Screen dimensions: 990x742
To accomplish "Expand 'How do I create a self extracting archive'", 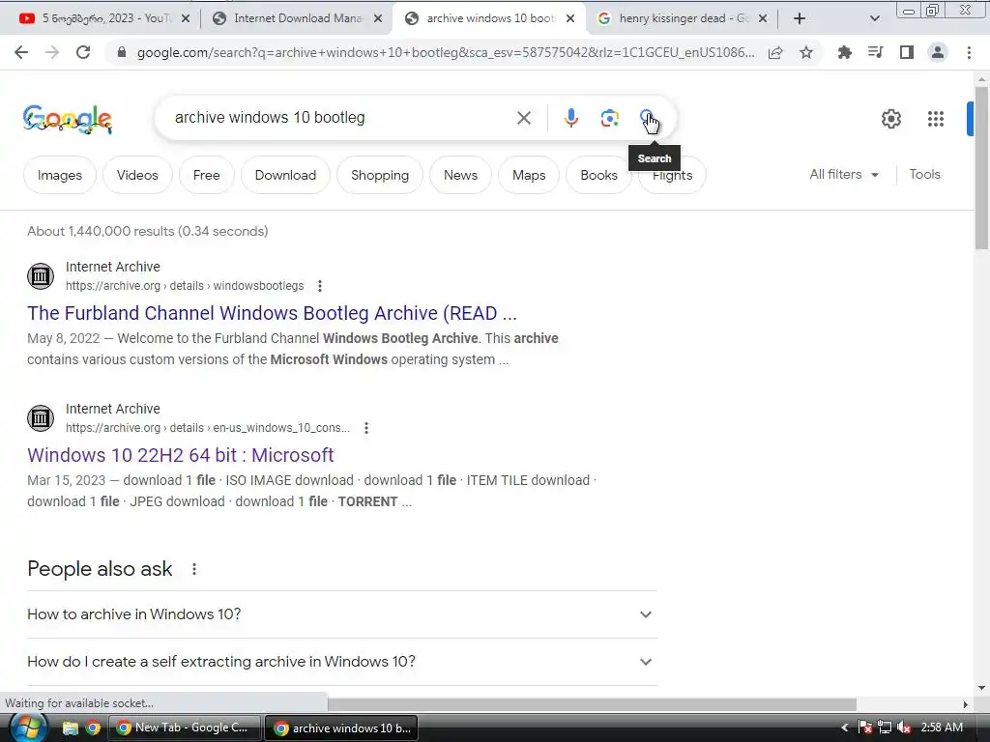I will click(341, 662).
